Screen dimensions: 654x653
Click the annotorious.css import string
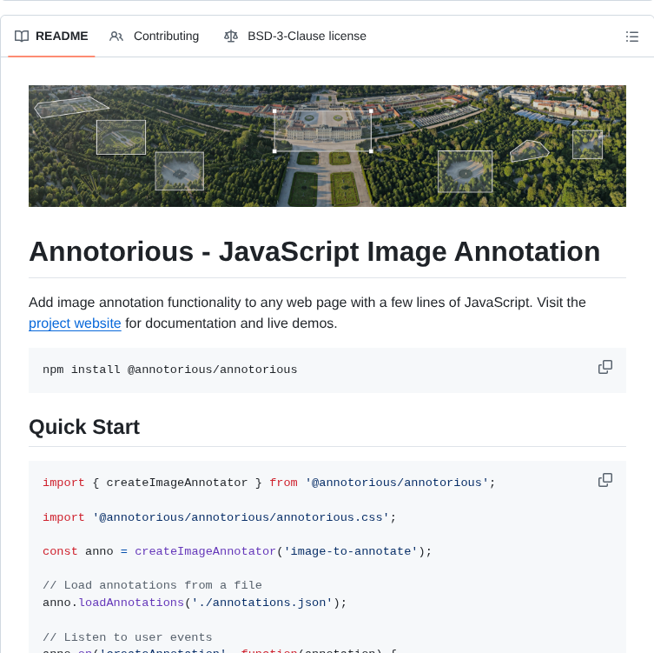(241, 517)
